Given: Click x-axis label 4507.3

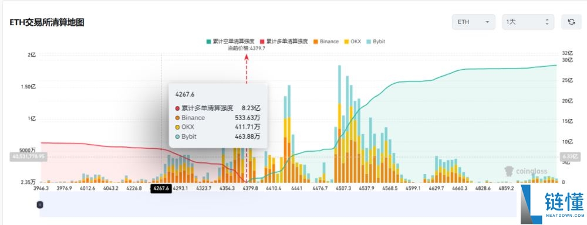Looking at the screenshot, I should tap(343, 188).
